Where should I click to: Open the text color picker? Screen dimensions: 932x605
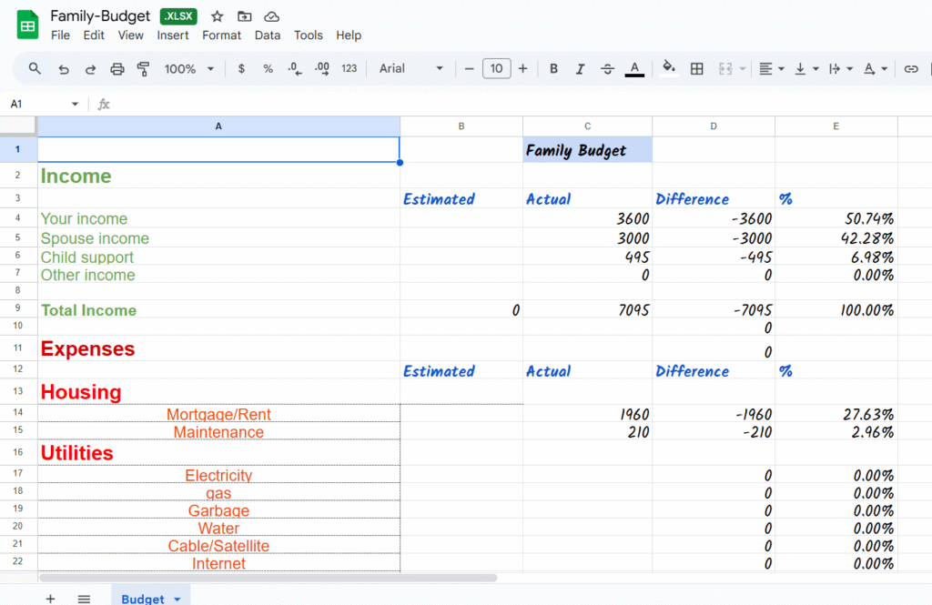pyautogui.click(x=634, y=69)
